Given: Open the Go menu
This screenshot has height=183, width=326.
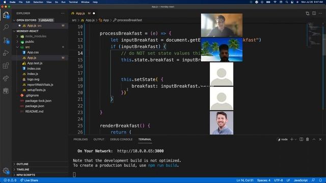Looking at the screenshot, I should click(x=57, y=2).
